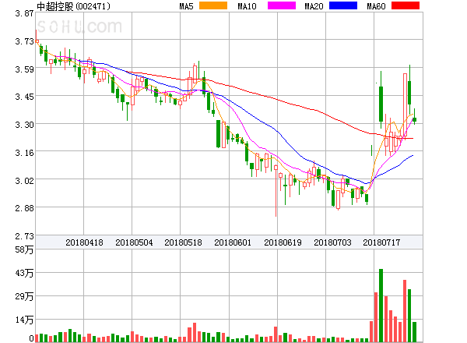Screen dimensions: 467x343
Task: Click the tallest green volume bar
Action: [x=381, y=306]
